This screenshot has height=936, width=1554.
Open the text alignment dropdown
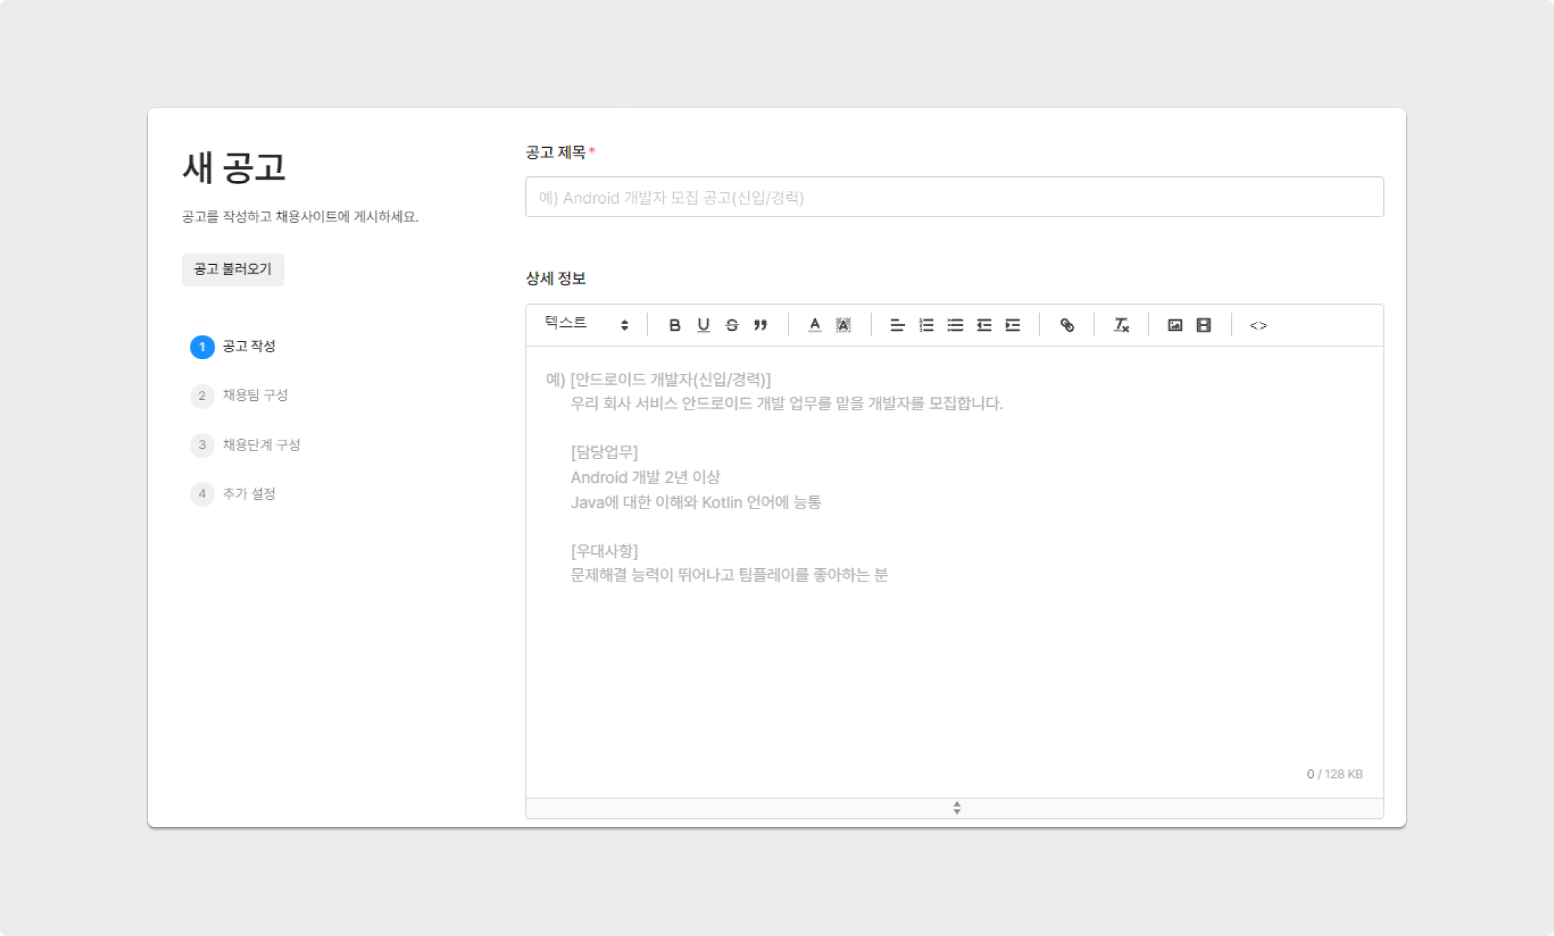click(897, 325)
